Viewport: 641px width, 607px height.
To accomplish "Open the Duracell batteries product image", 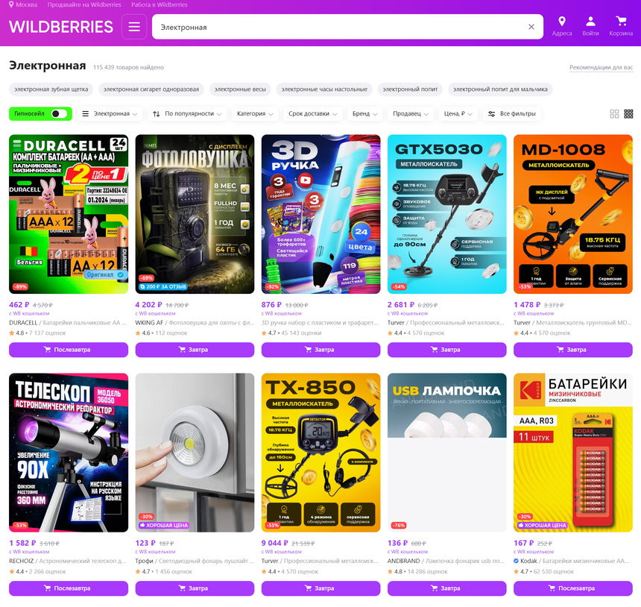I will 69,214.
